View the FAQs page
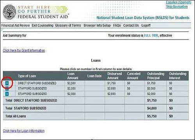195x140 pixels. 117,26
